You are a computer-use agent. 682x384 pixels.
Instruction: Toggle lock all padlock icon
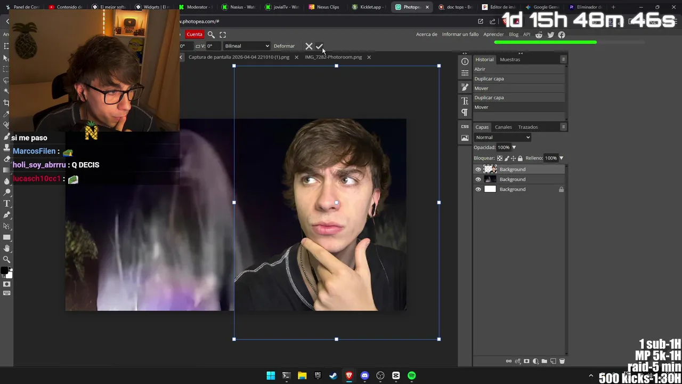click(x=520, y=158)
